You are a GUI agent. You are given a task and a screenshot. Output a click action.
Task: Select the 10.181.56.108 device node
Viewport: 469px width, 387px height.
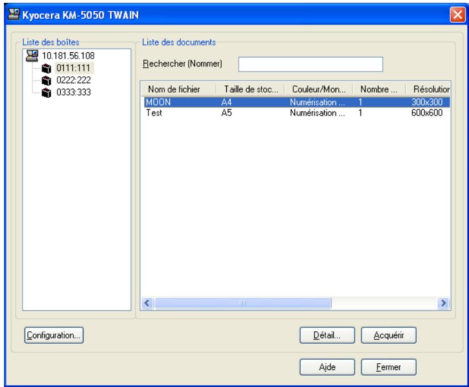pos(68,56)
